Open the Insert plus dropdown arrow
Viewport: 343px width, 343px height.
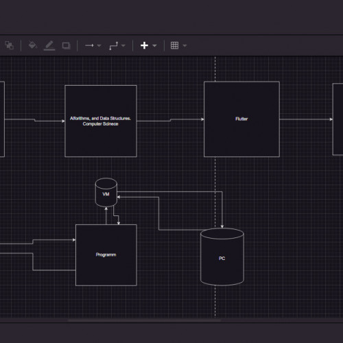click(x=154, y=45)
